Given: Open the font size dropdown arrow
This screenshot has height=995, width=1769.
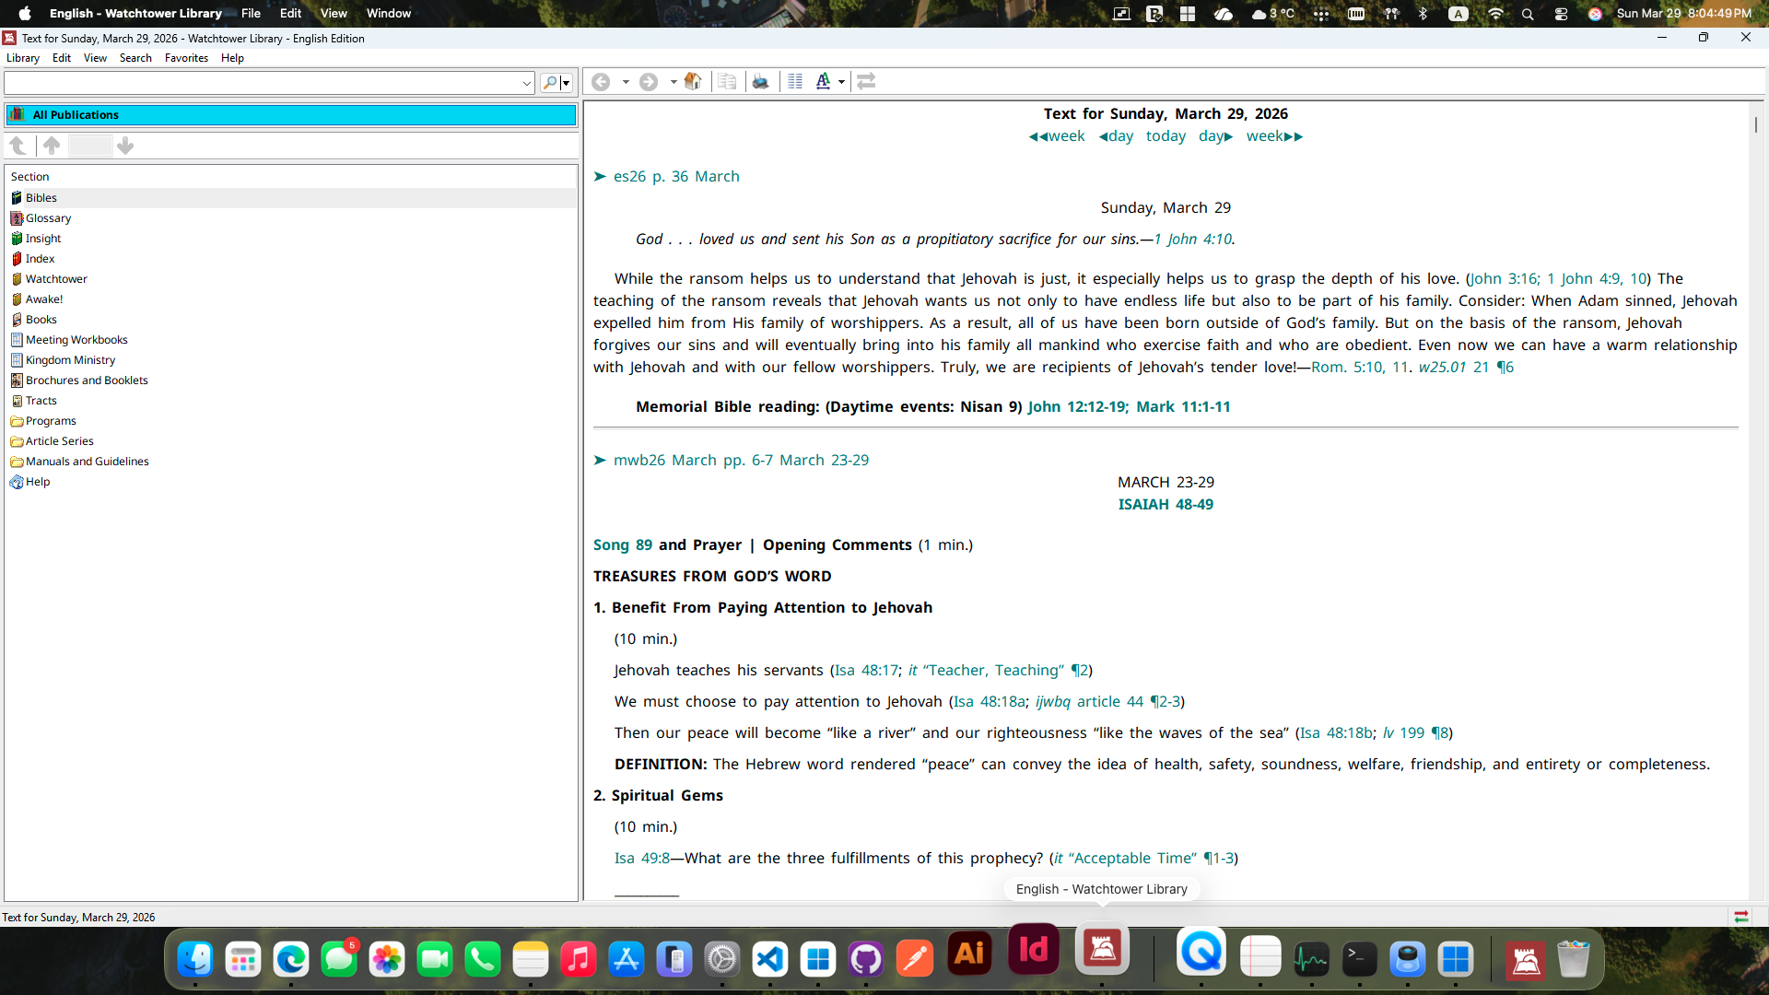Looking at the screenshot, I should [841, 81].
